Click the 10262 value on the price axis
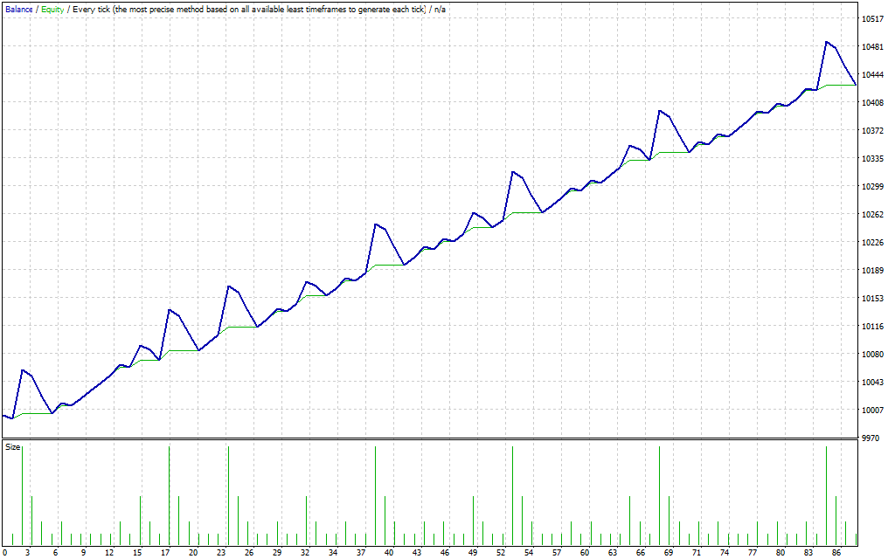The width and height of the screenshot is (895, 559). 871,215
